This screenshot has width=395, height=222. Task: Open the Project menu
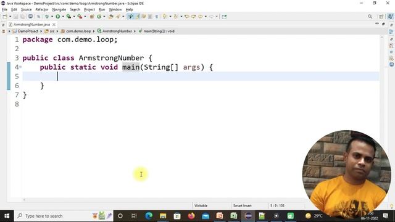pos(89,10)
